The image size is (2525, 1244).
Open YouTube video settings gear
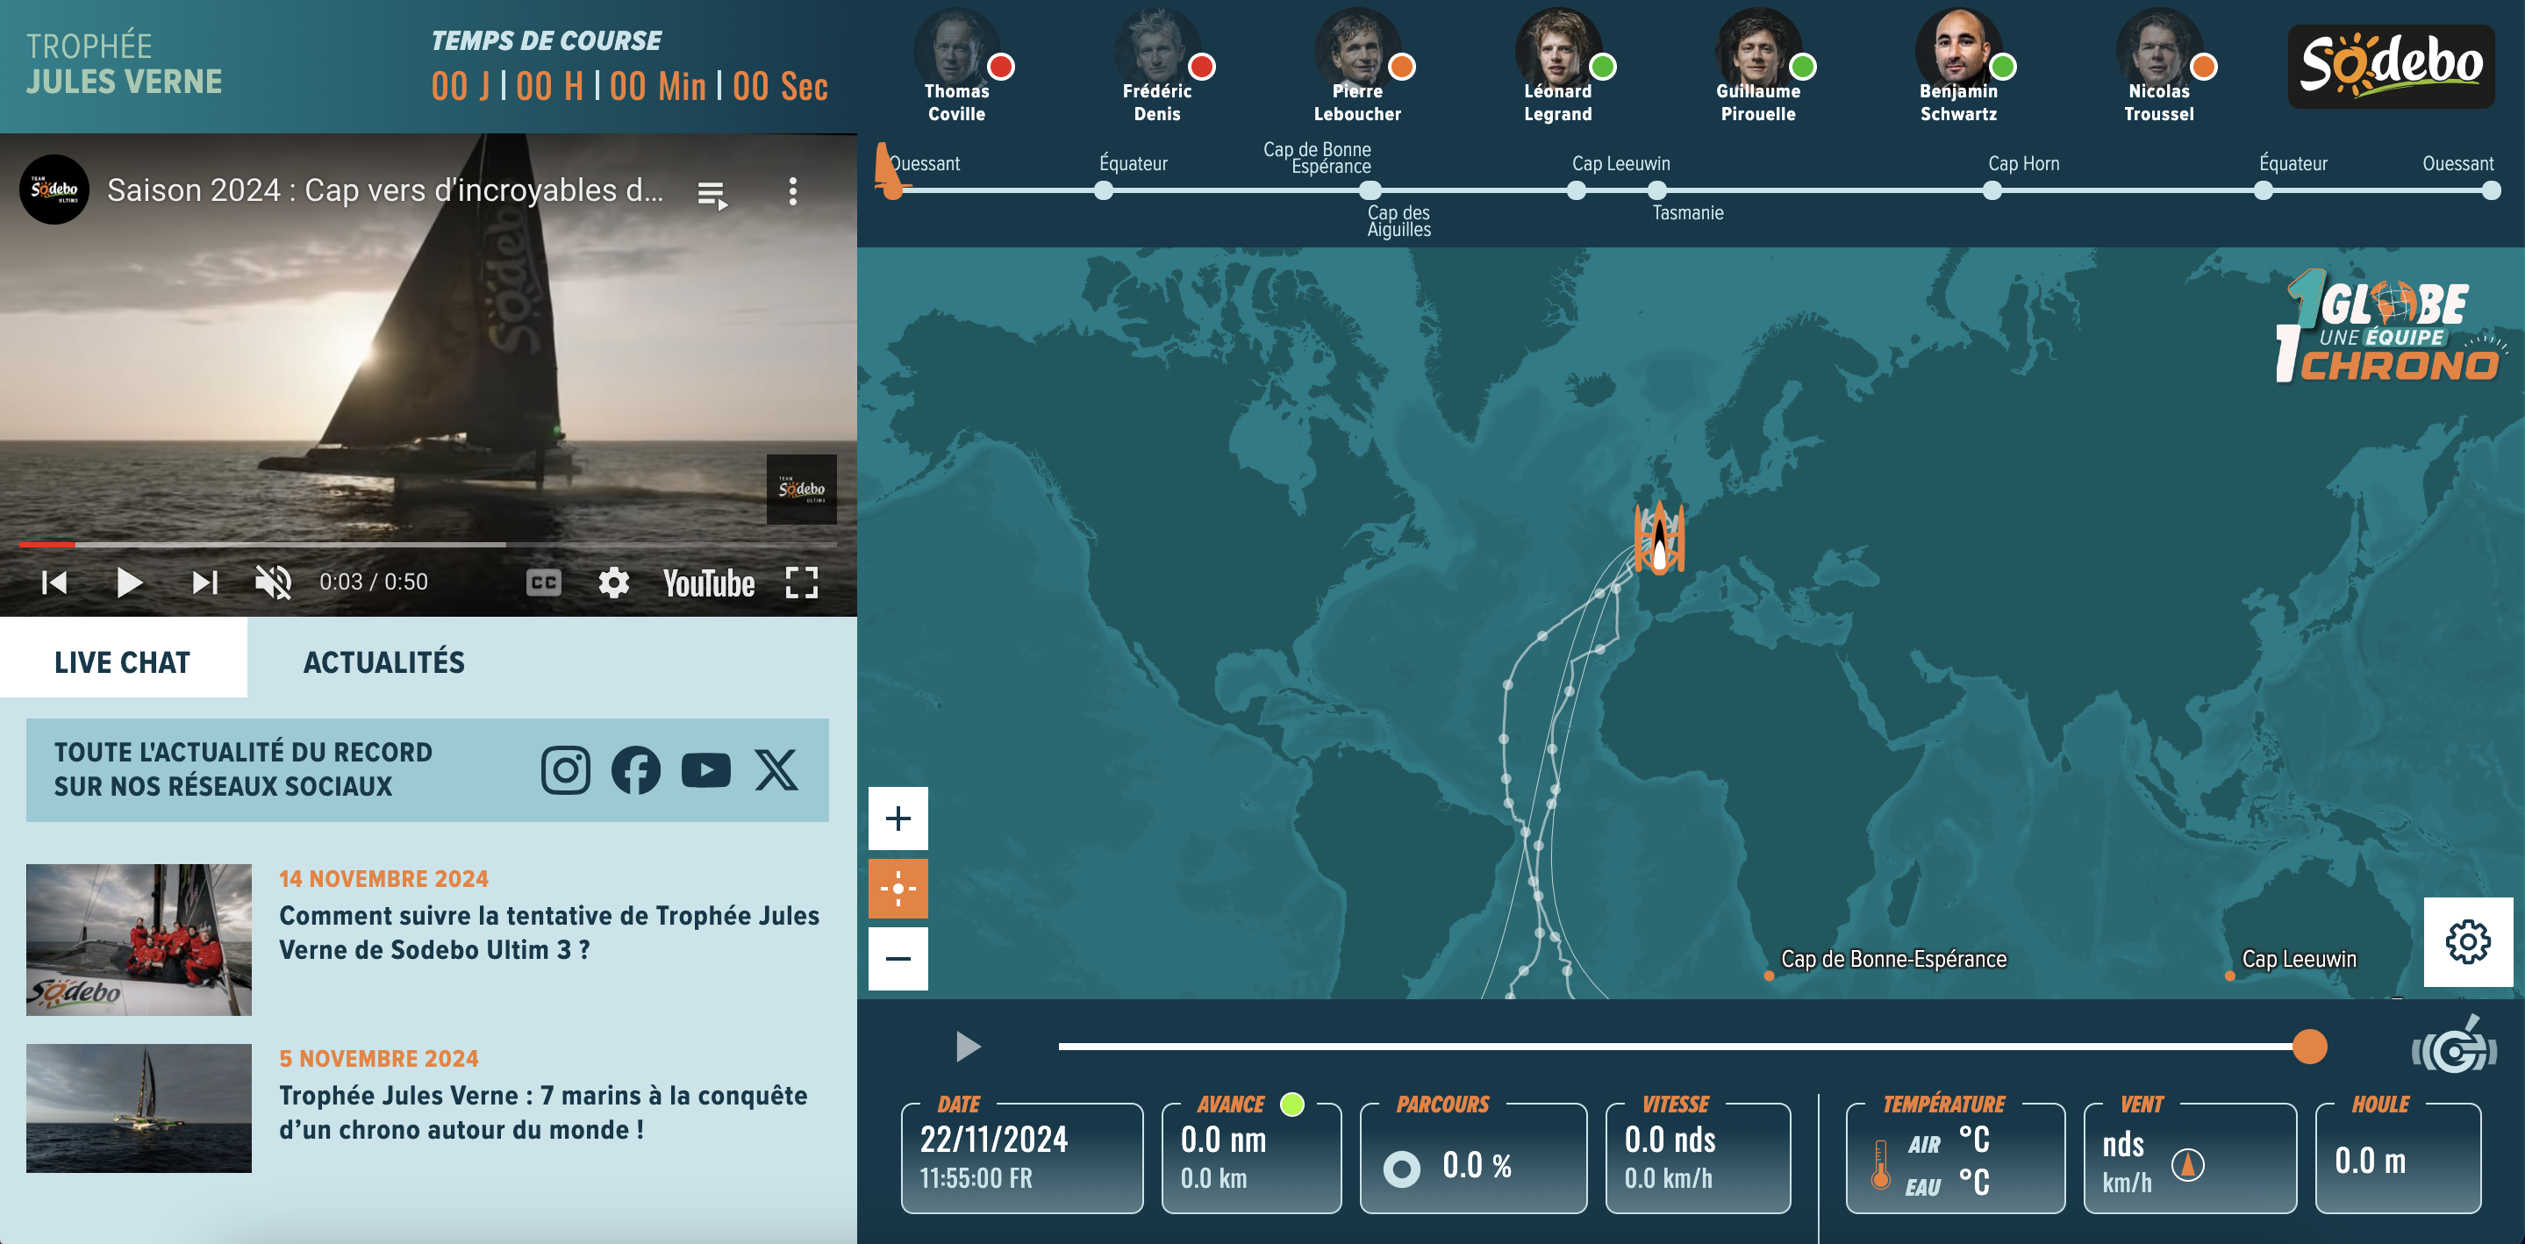coord(613,583)
